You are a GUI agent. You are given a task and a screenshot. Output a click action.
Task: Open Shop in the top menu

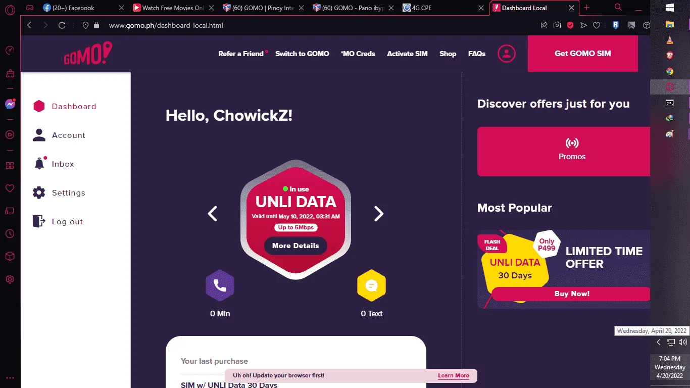[448, 54]
